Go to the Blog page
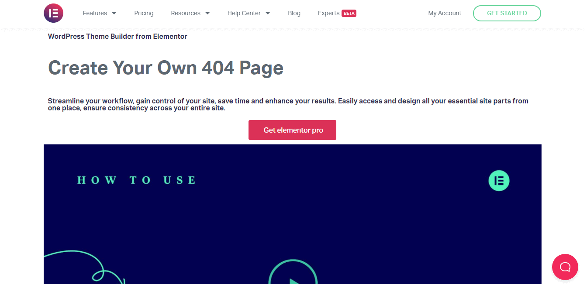This screenshot has height=284, width=587. [x=294, y=13]
